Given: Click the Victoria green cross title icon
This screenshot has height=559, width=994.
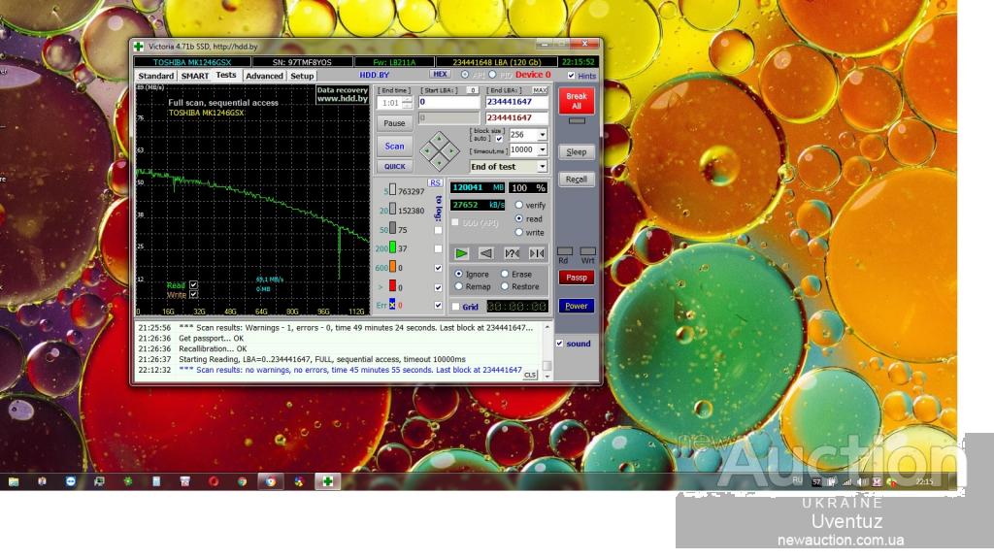Looking at the screenshot, I should click(138, 47).
